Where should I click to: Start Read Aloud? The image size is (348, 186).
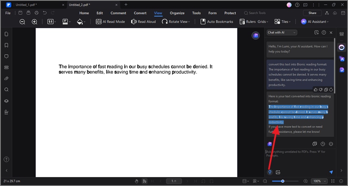[x=143, y=22]
